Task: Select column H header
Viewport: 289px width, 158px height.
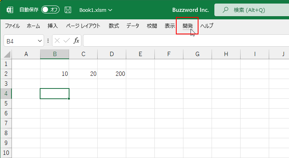Action: [x=226, y=54]
